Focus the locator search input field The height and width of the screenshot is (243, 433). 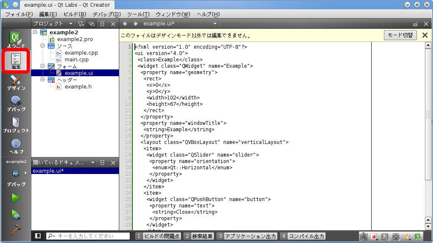point(91,236)
